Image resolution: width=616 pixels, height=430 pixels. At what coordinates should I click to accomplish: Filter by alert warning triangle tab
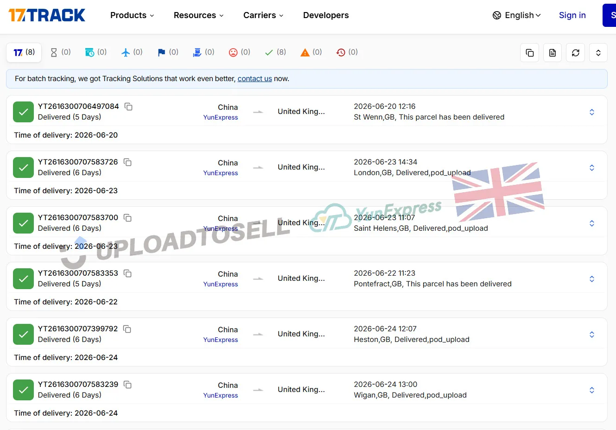coord(311,52)
